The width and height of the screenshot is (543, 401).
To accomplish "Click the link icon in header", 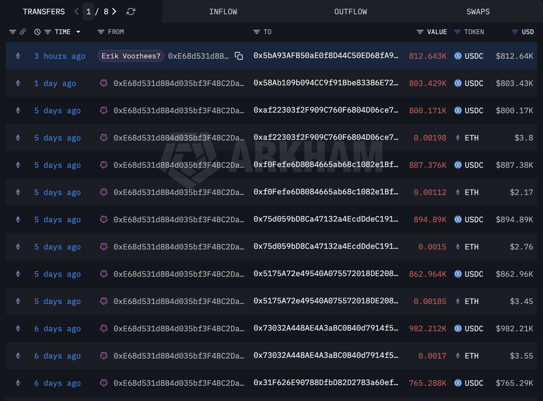I will tap(23, 32).
